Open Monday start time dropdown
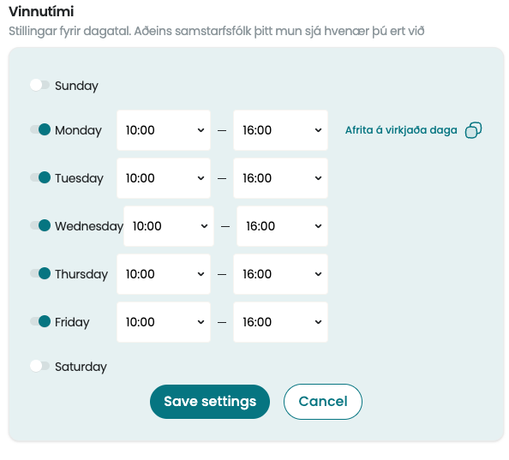 (164, 130)
